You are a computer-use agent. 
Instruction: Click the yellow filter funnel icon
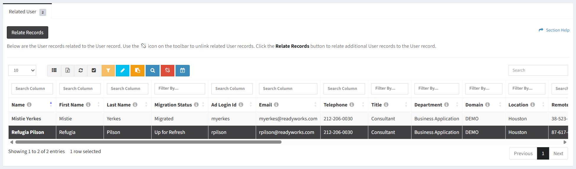click(108, 70)
